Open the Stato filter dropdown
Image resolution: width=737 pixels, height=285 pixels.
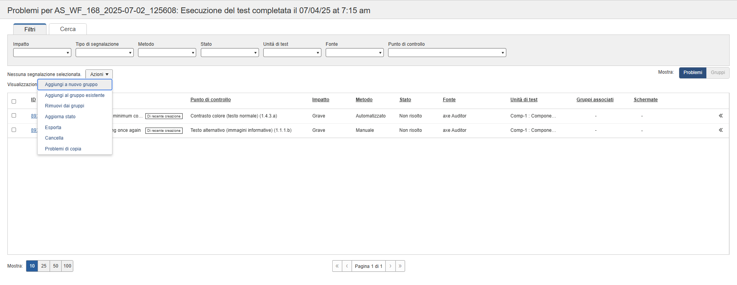point(230,53)
